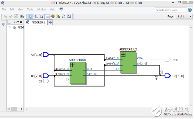Screen dimensions: 194x119
Task: Open the Tools menu
Action: [x=30, y=10]
